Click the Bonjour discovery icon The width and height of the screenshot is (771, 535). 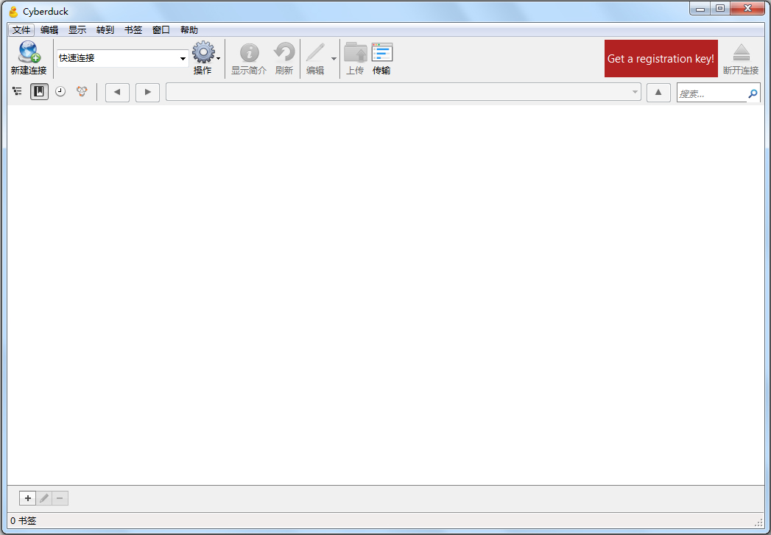[81, 91]
